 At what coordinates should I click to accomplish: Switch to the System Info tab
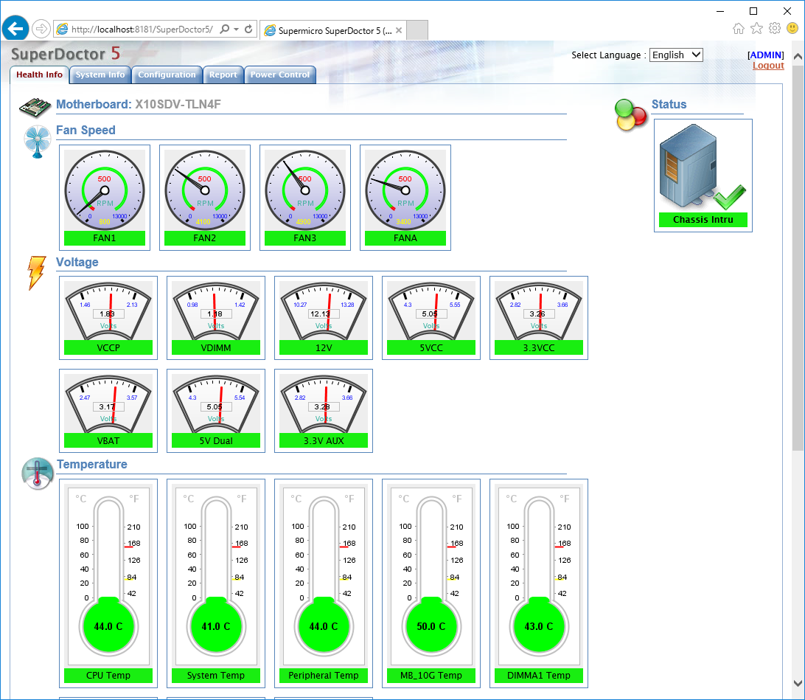[x=100, y=74]
